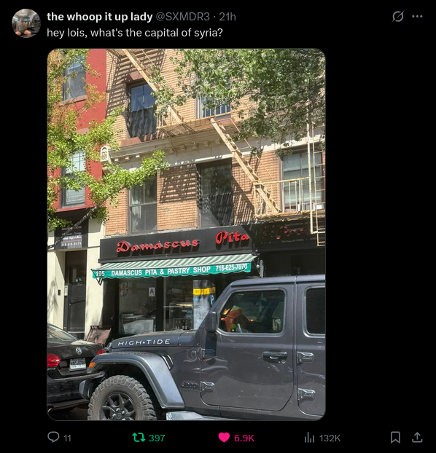Open view analytics bar chart icon
436x453 pixels.
(309, 438)
